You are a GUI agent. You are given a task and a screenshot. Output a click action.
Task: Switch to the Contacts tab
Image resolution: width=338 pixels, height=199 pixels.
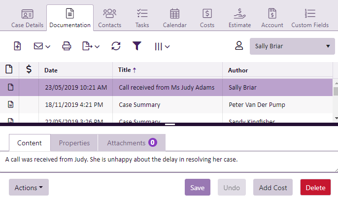tap(110, 18)
